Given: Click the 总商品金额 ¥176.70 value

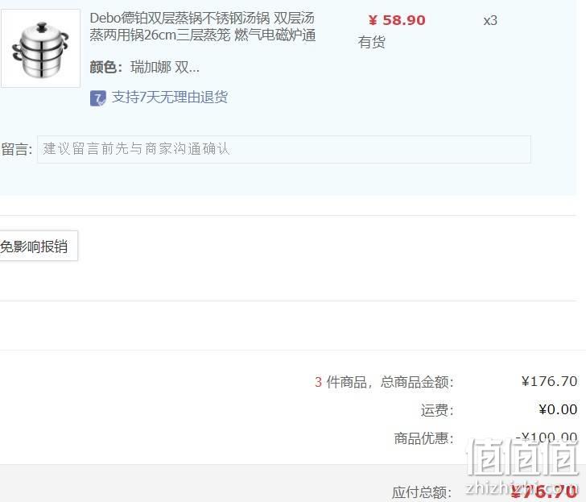Looking at the screenshot, I should [x=549, y=382].
